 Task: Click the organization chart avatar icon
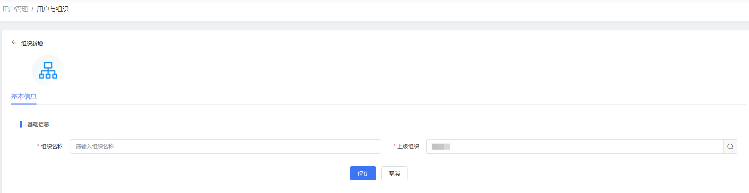pos(48,70)
